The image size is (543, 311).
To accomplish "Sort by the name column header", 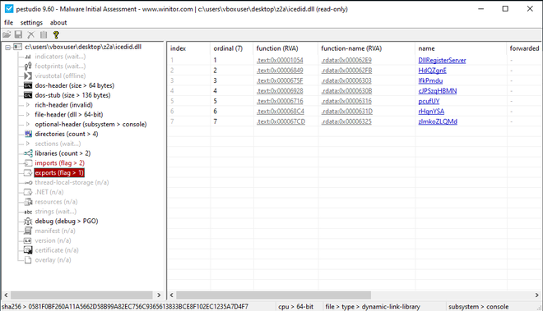I will (461, 48).
